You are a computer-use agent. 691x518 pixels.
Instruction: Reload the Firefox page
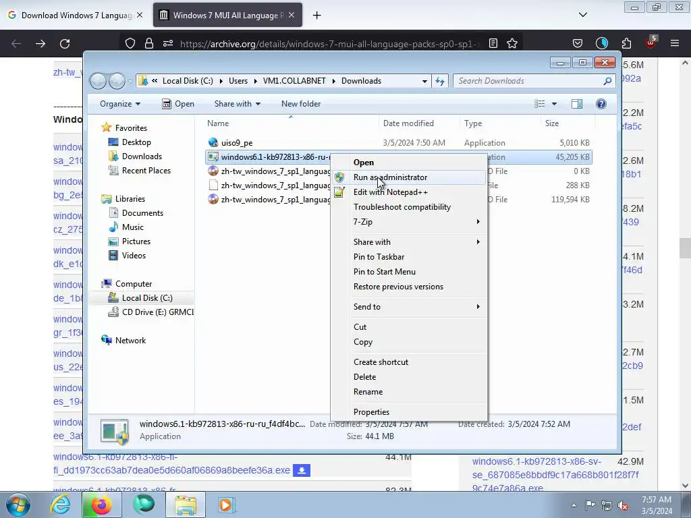click(65, 44)
